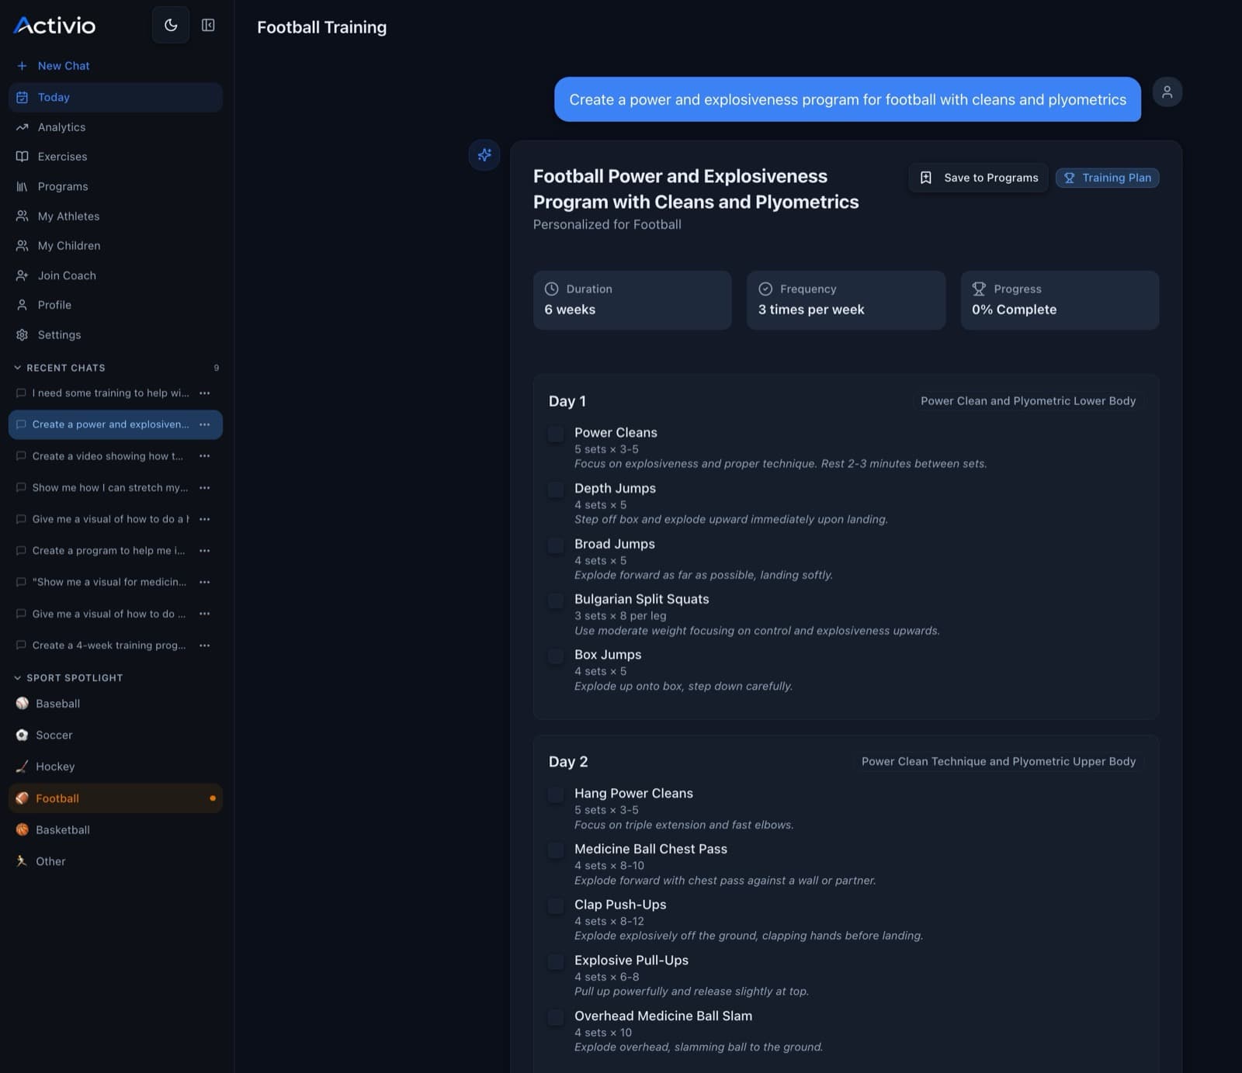Open options for 'Show me a visual for medicin' chat
Viewport: 1242px width, 1073px height.
(205, 582)
